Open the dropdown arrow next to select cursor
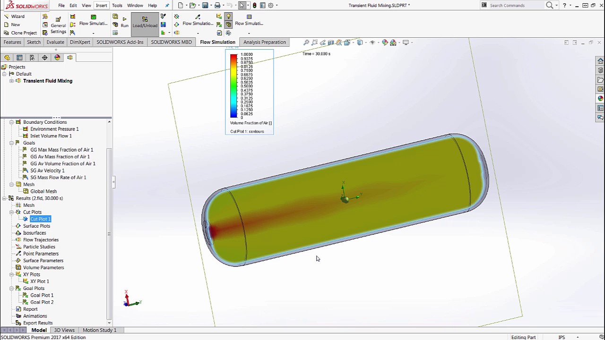Screen dimensions: 605x340 (249, 5)
